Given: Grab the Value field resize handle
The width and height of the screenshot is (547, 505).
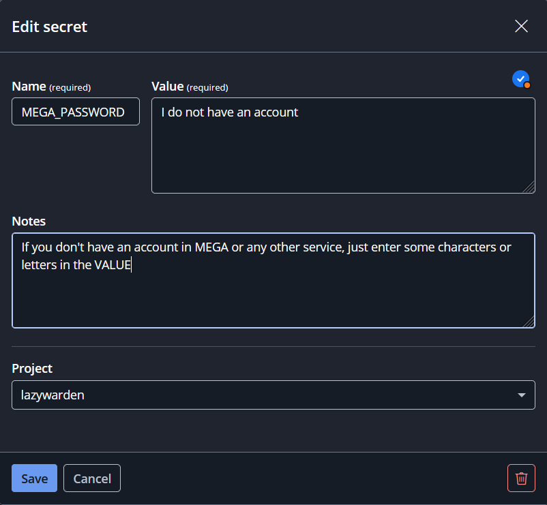Looking at the screenshot, I should pos(529,187).
